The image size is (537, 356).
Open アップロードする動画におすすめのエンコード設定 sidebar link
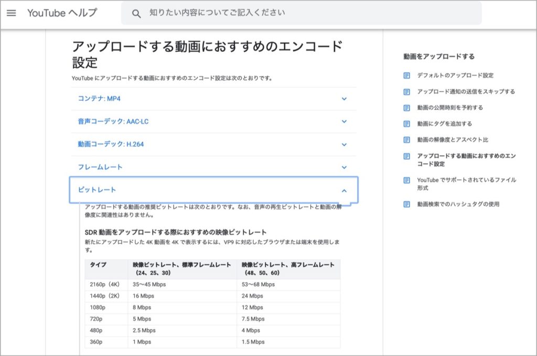[466, 160]
